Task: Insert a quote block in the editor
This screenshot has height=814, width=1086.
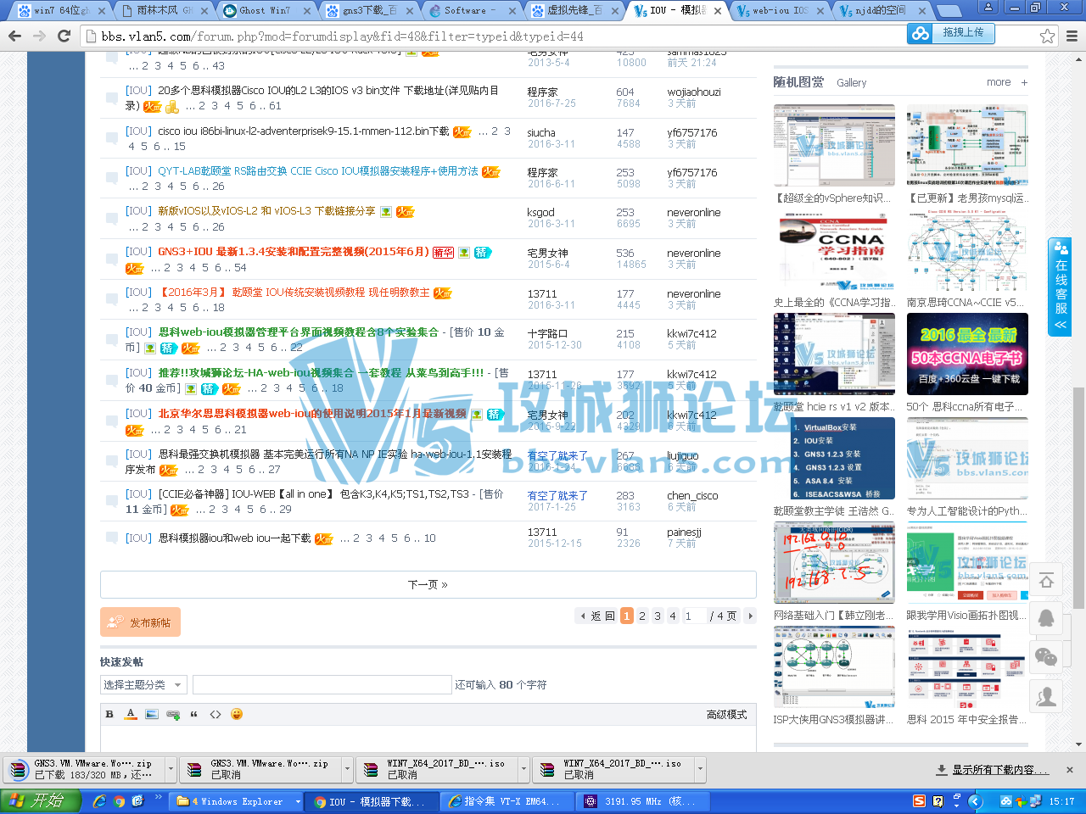Action: (x=194, y=714)
